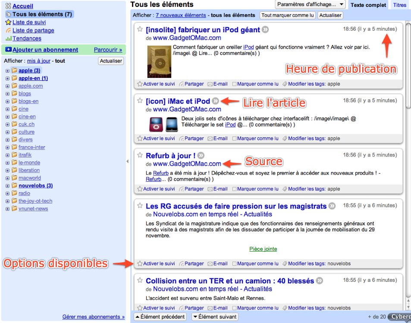Open Gérer mes abonnements link
The height and width of the screenshot is (323, 411).
93,317
